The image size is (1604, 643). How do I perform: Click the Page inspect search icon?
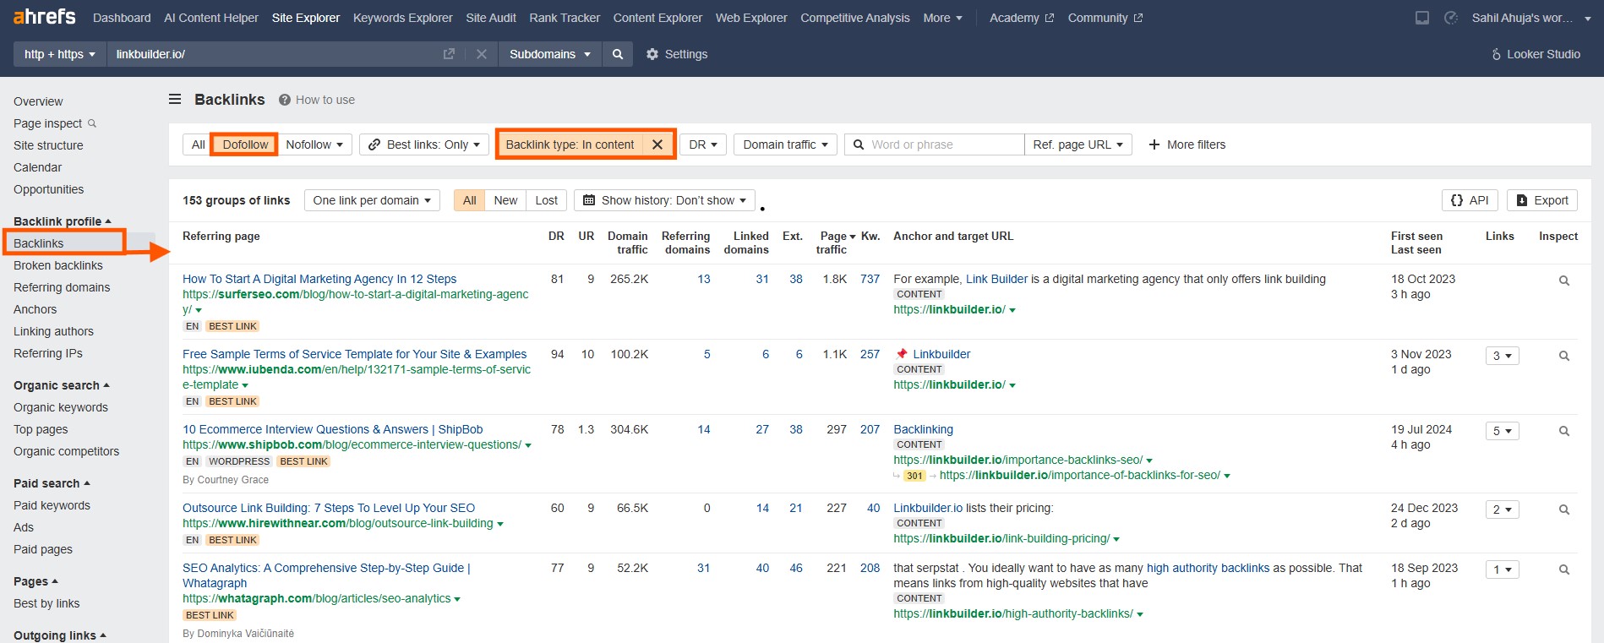[92, 123]
